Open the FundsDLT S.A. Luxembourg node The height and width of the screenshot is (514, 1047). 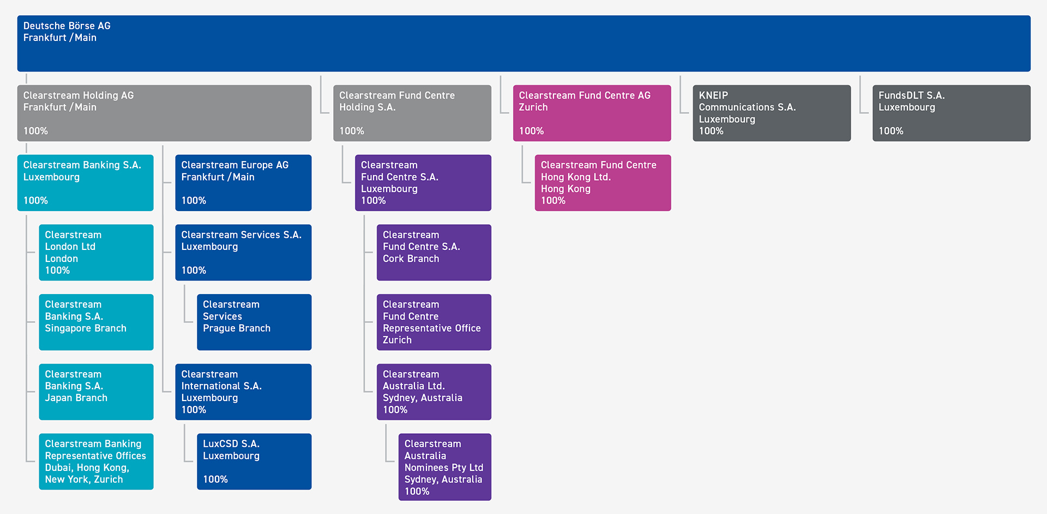click(951, 113)
